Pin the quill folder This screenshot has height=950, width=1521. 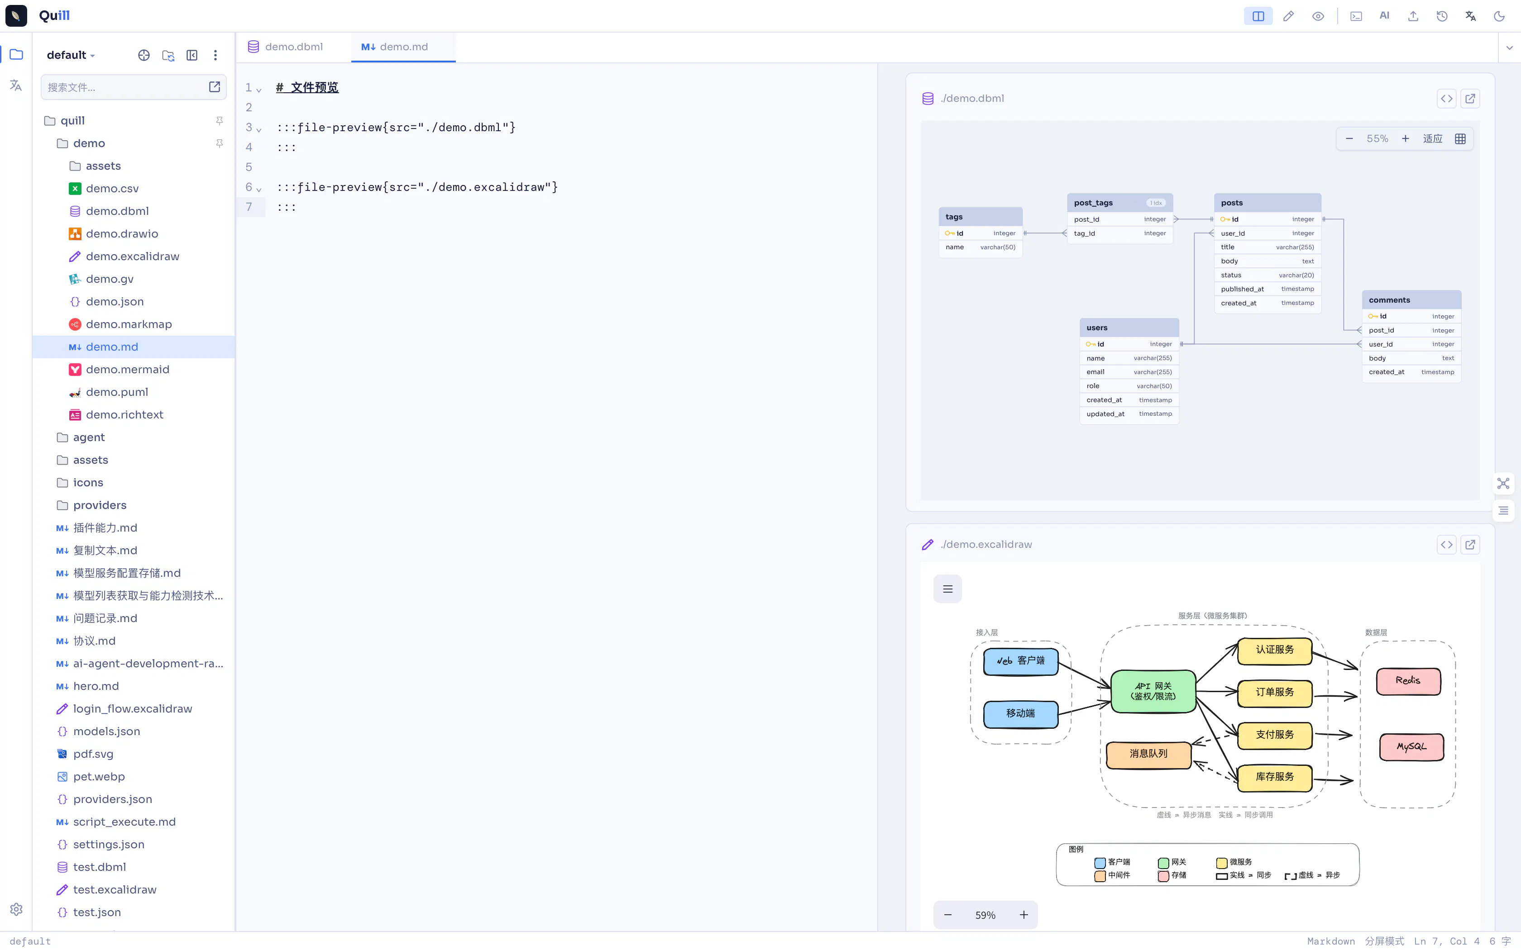(220, 121)
